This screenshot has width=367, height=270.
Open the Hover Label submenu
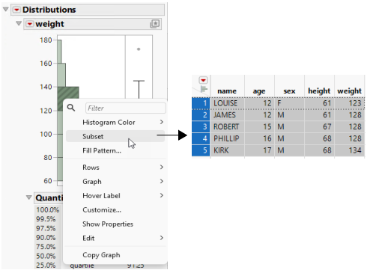(x=115, y=196)
